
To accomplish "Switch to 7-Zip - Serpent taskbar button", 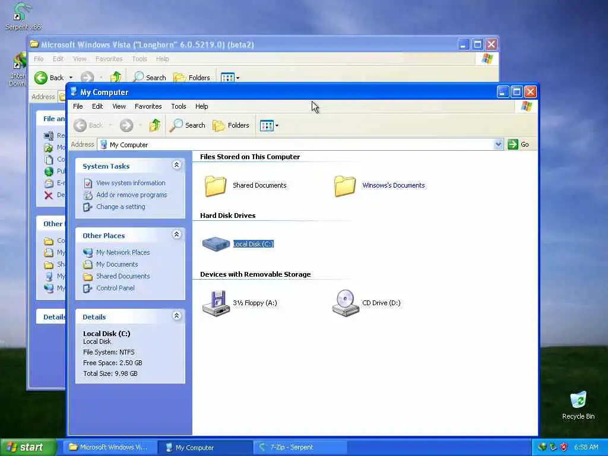I will click(x=300, y=448).
